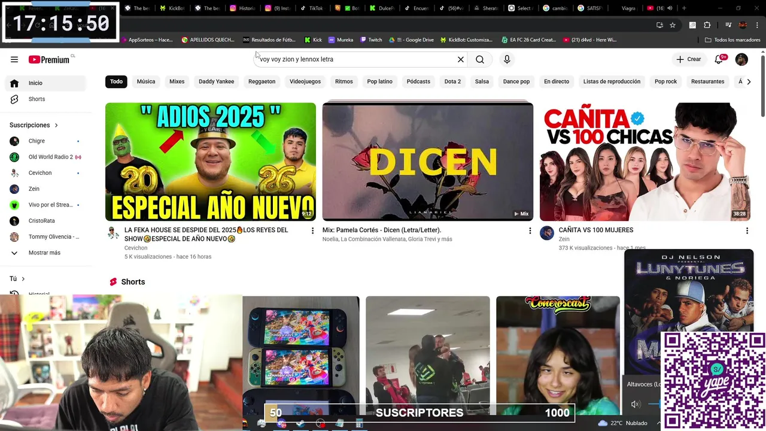Select the Salsa filter chip
Image resolution: width=766 pixels, height=431 pixels.
(482, 81)
